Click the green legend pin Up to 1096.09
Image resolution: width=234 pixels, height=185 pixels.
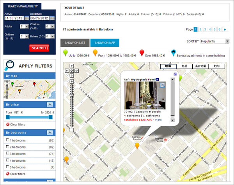pyautogui.click(x=66, y=53)
